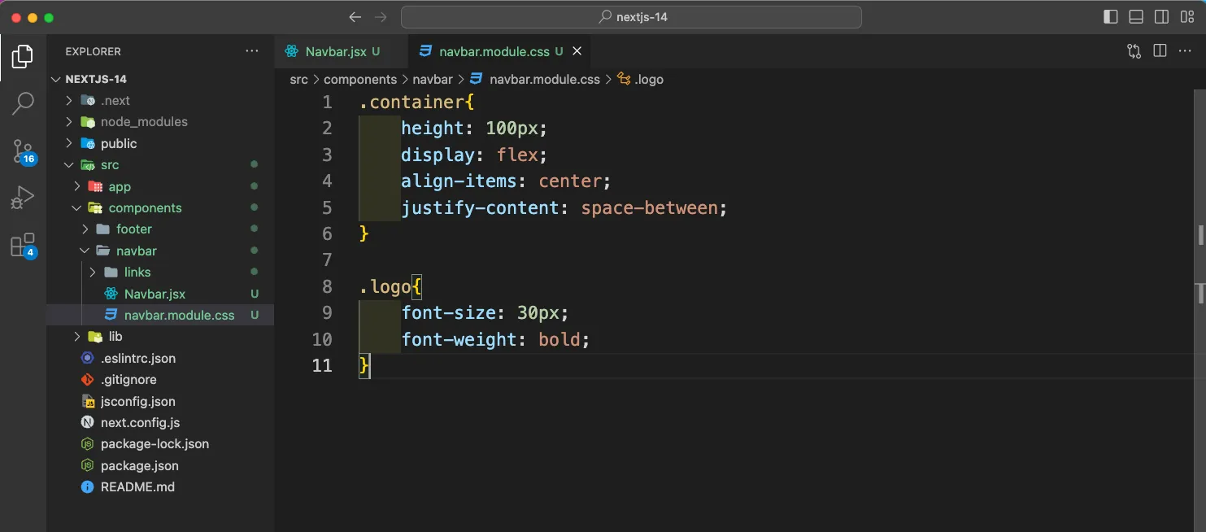
Task: Expand the footer folder
Action: [x=160, y=229]
